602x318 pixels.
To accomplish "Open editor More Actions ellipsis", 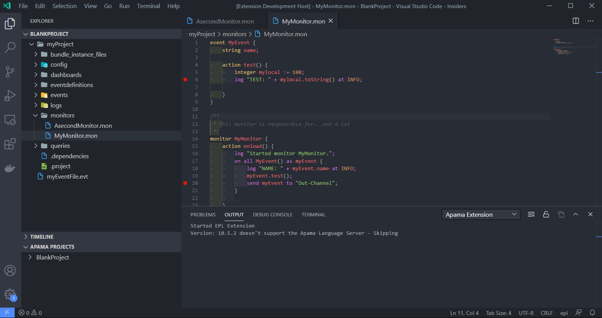I will [590, 21].
